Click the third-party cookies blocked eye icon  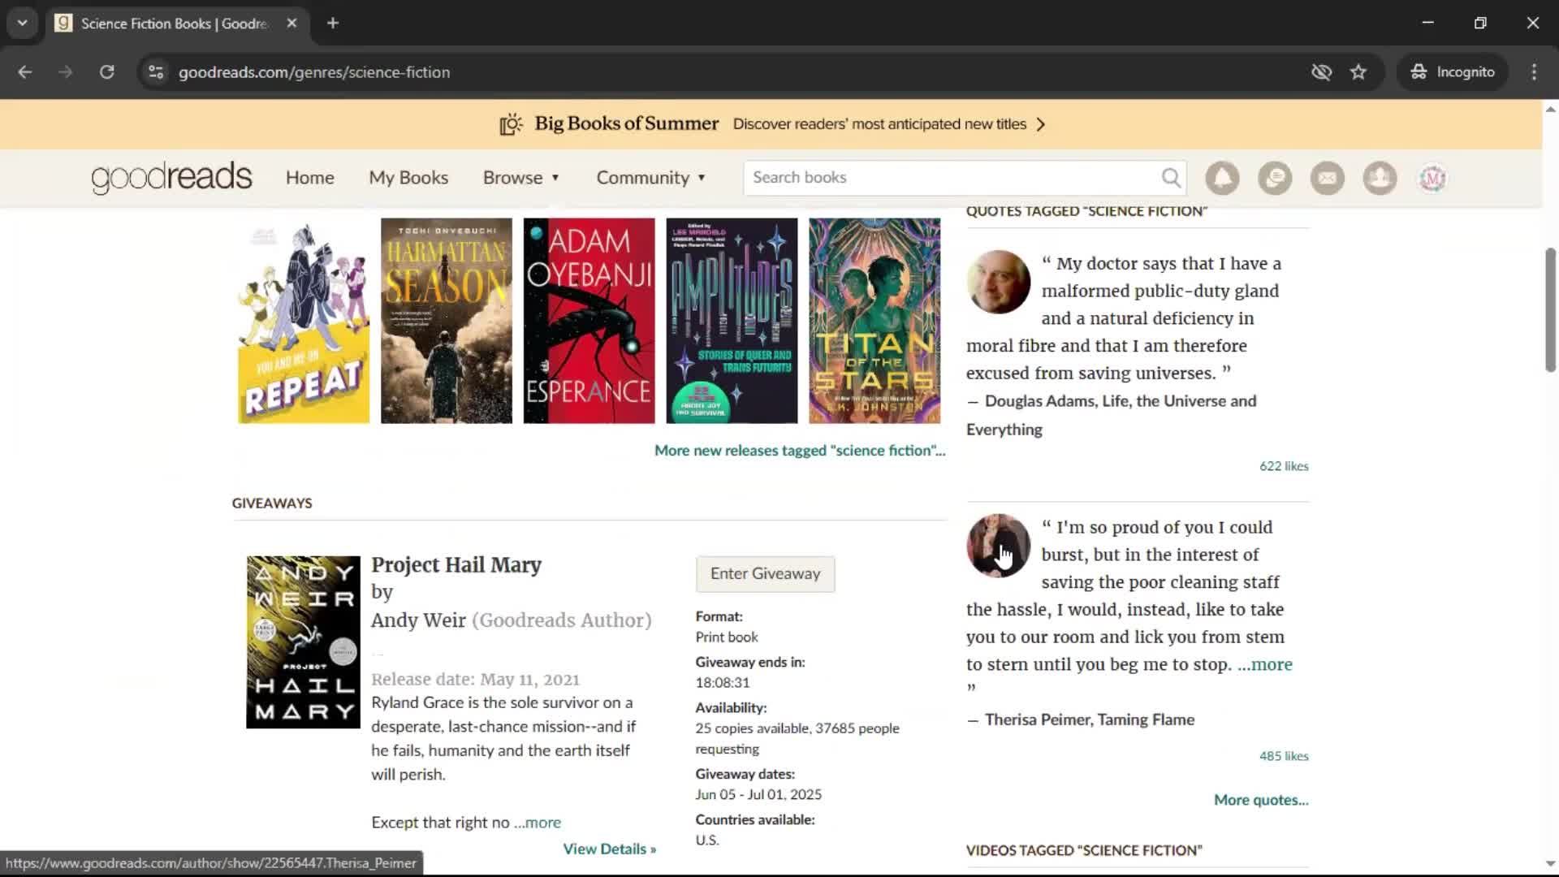(1321, 72)
